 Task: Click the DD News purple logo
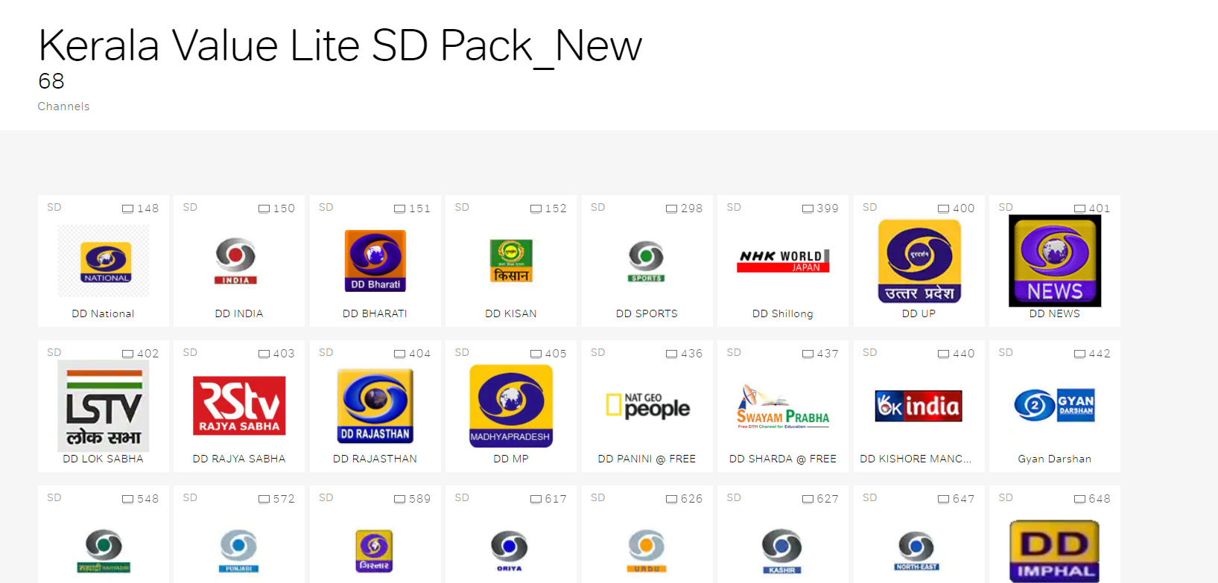tap(1055, 261)
